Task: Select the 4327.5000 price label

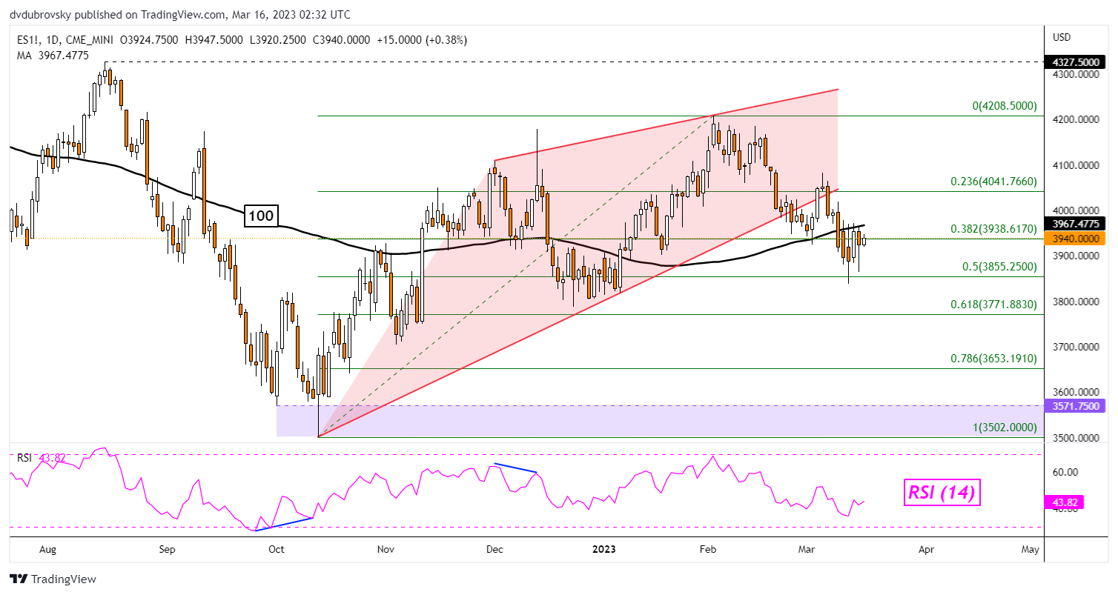Action: click(x=1074, y=63)
